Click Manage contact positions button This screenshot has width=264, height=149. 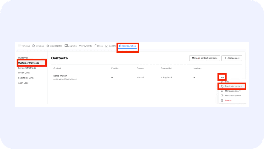205,58
